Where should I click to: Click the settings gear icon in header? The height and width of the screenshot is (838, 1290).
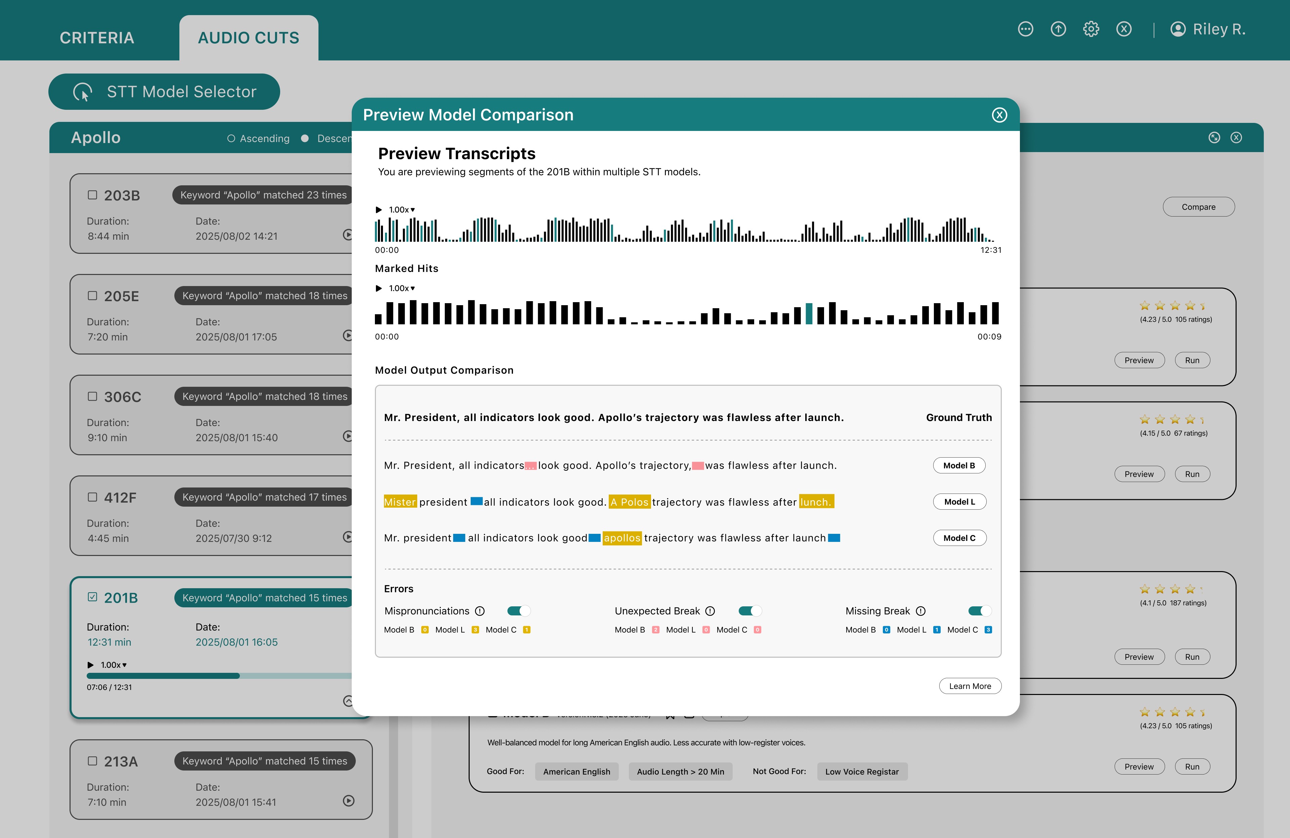click(1090, 29)
